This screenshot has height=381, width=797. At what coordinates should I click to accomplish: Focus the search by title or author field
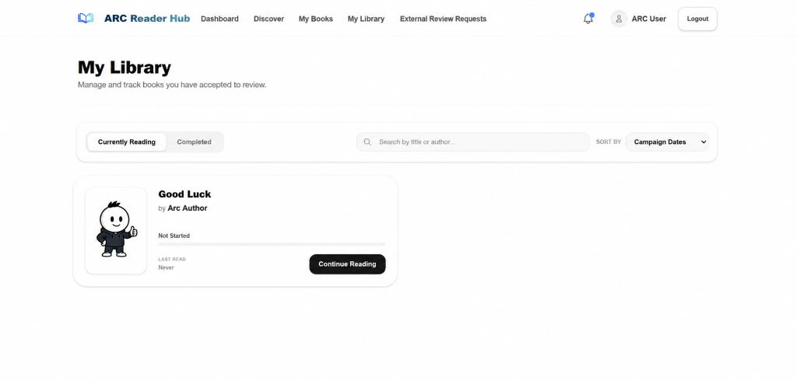point(472,142)
